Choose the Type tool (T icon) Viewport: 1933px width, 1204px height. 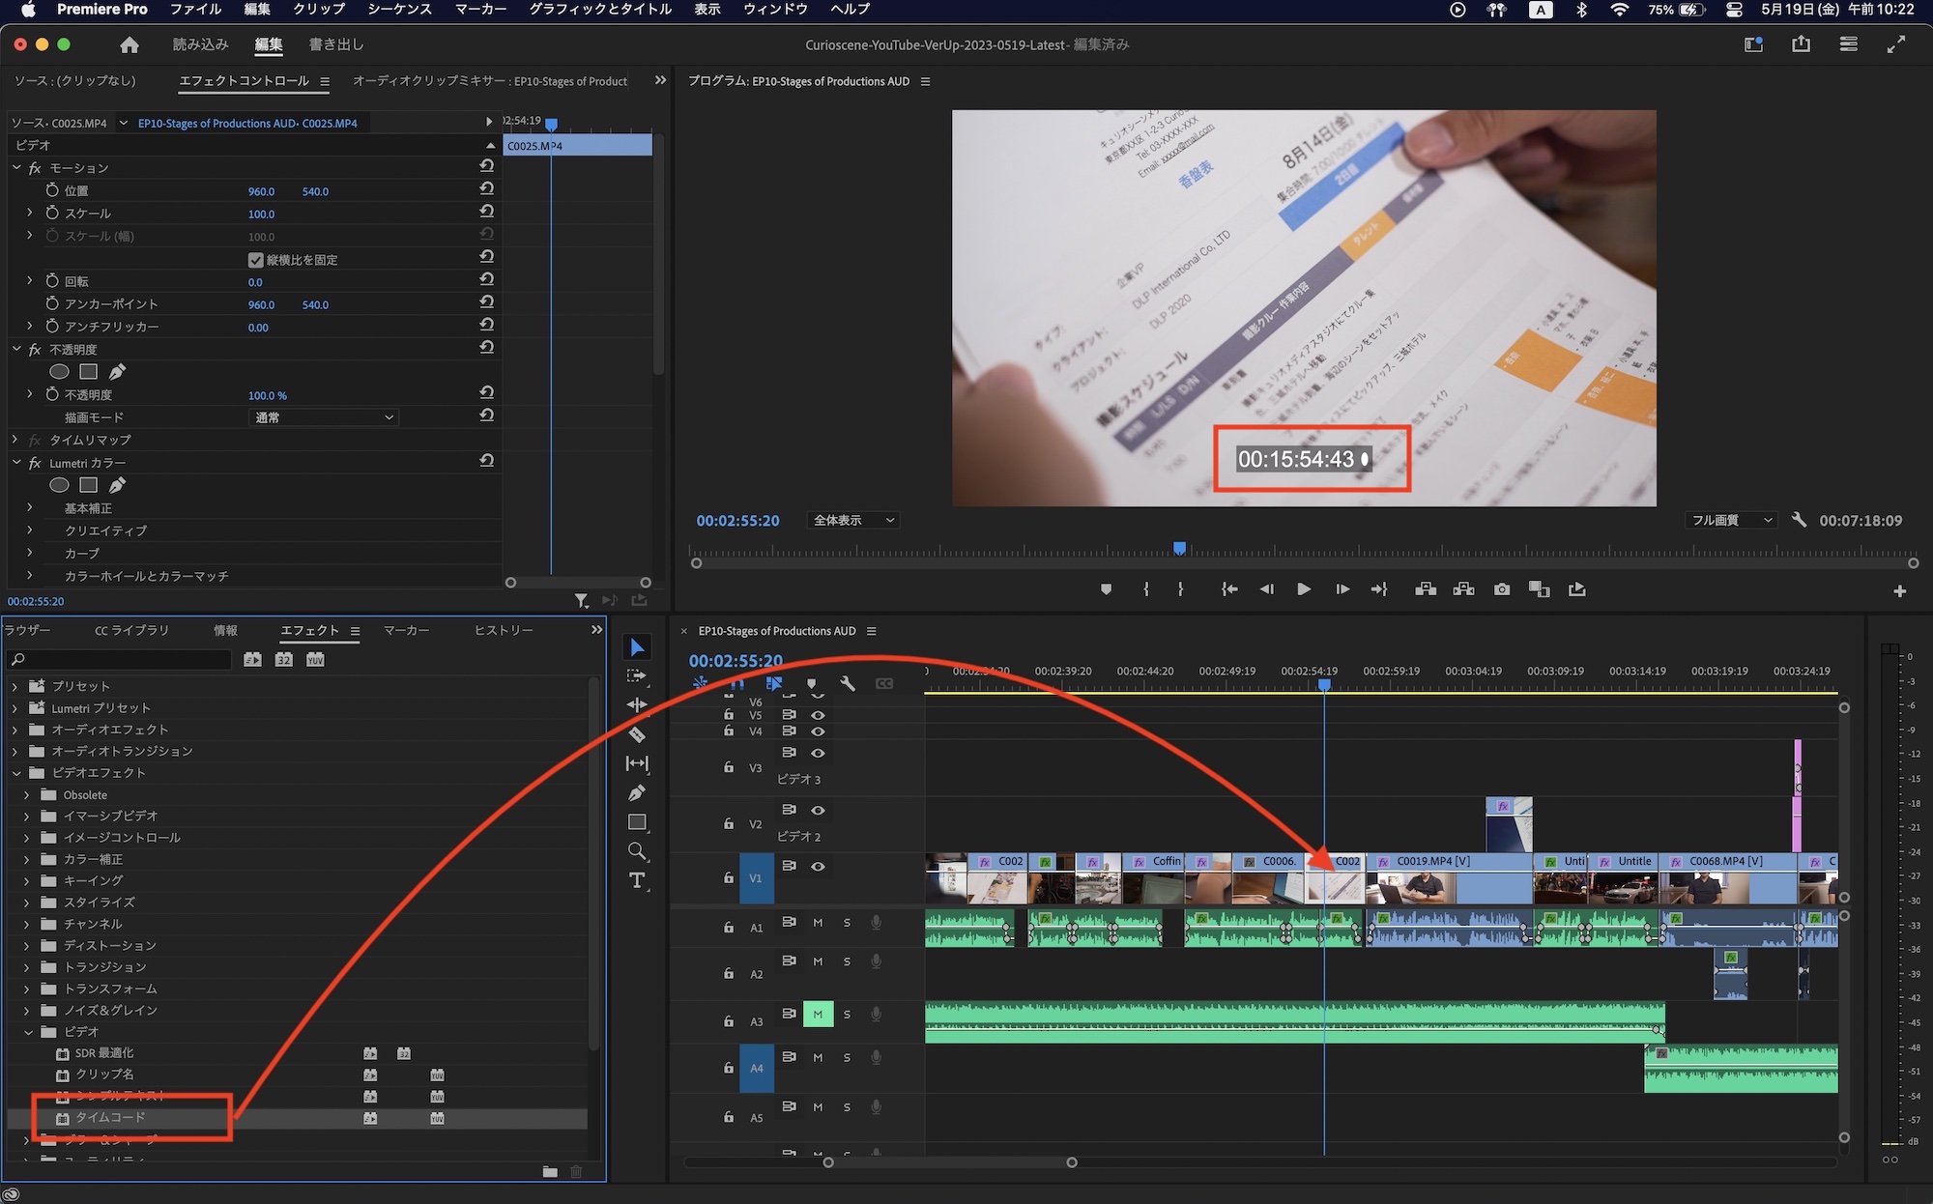[637, 880]
